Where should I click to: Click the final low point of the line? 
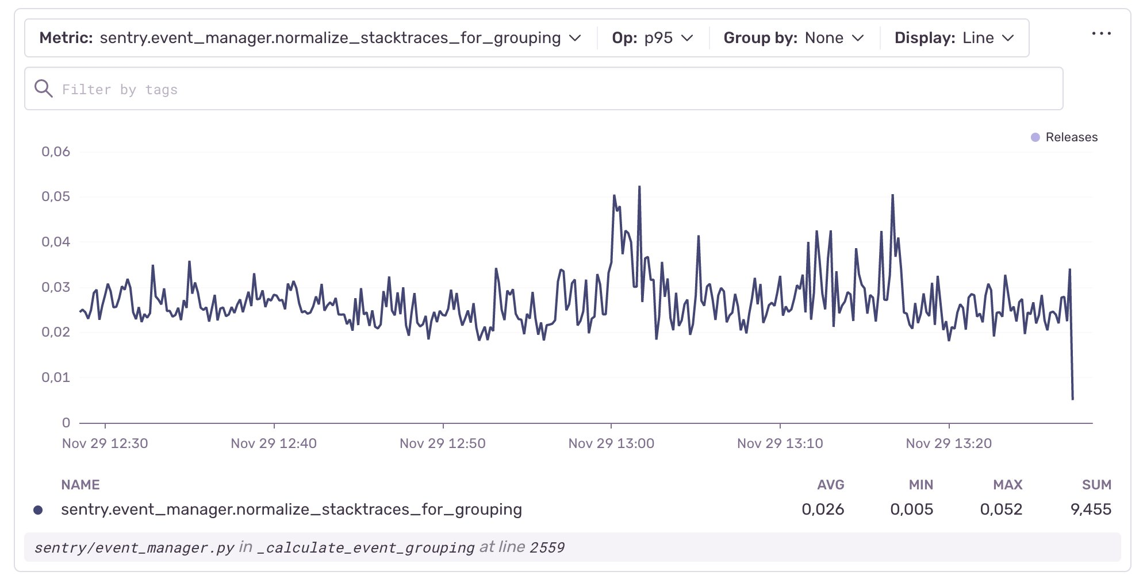tap(1072, 399)
